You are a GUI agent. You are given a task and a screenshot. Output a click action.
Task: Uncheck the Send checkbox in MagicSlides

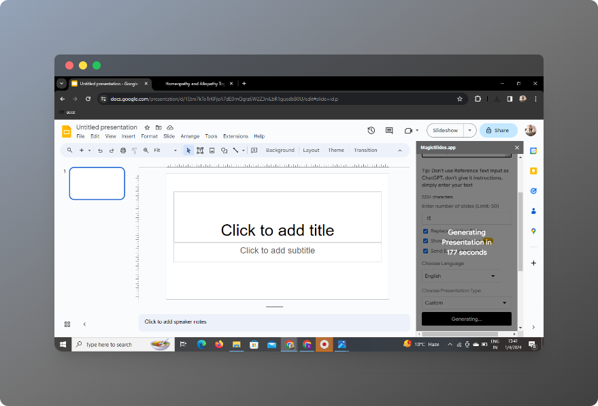click(426, 251)
